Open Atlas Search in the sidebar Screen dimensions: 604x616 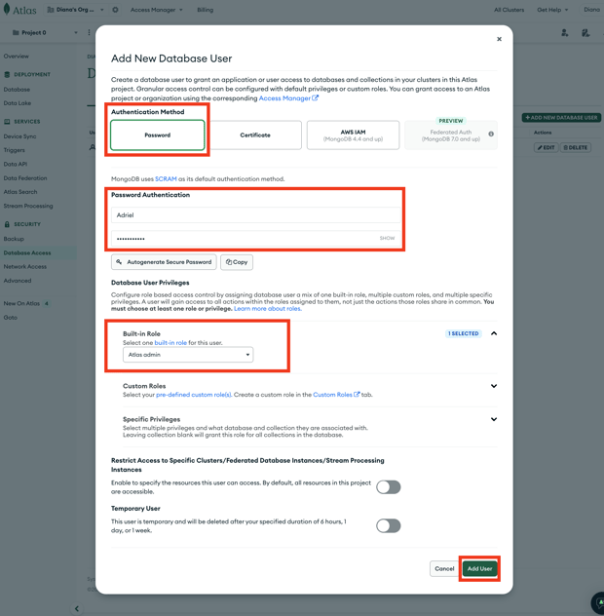pyautogui.click(x=20, y=192)
